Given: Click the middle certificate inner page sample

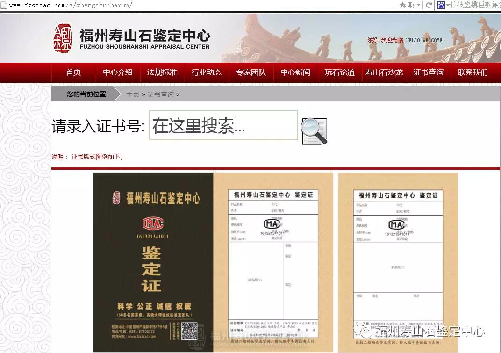Looking at the screenshot, I should point(273,262).
